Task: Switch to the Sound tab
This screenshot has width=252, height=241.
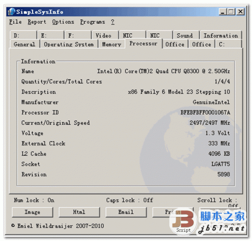Action: (186, 35)
